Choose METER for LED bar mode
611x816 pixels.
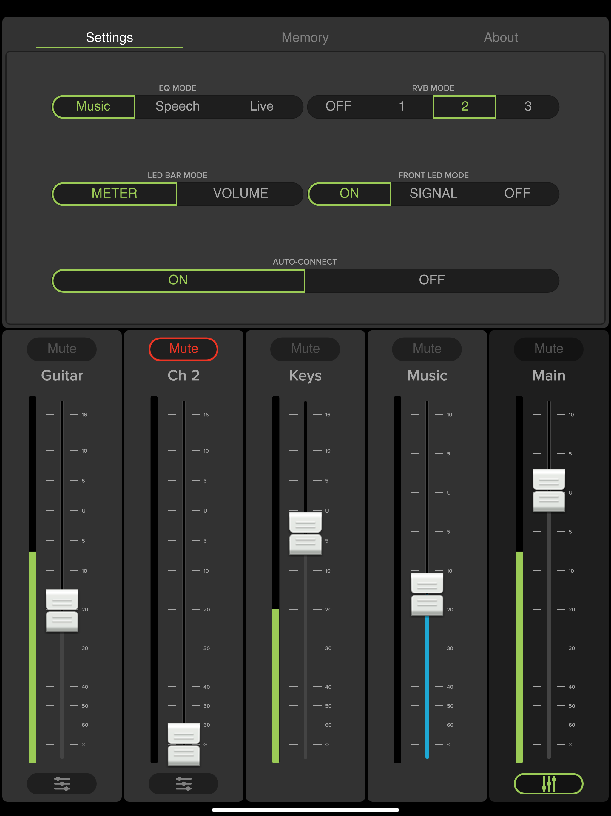[114, 194]
